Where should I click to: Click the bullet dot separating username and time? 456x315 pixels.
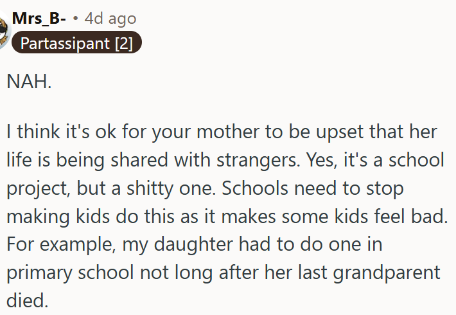[x=75, y=19]
